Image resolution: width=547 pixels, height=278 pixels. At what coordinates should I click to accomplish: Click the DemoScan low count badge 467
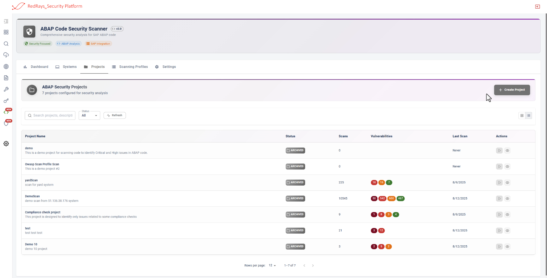pyautogui.click(x=401, y=198)
